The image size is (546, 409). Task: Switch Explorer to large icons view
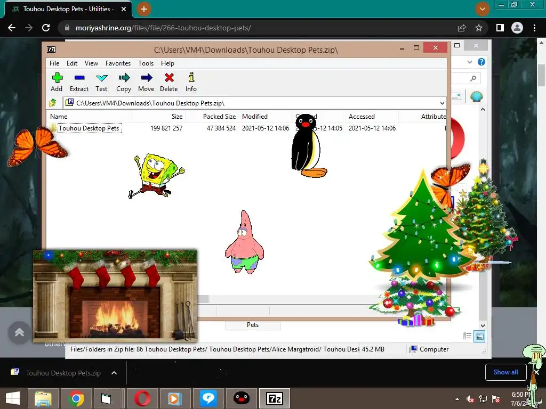479,336
